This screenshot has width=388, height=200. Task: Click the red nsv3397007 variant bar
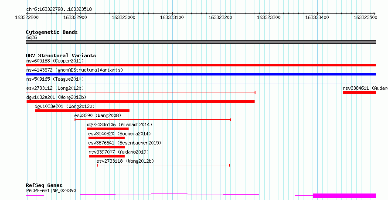coord(107,156)
